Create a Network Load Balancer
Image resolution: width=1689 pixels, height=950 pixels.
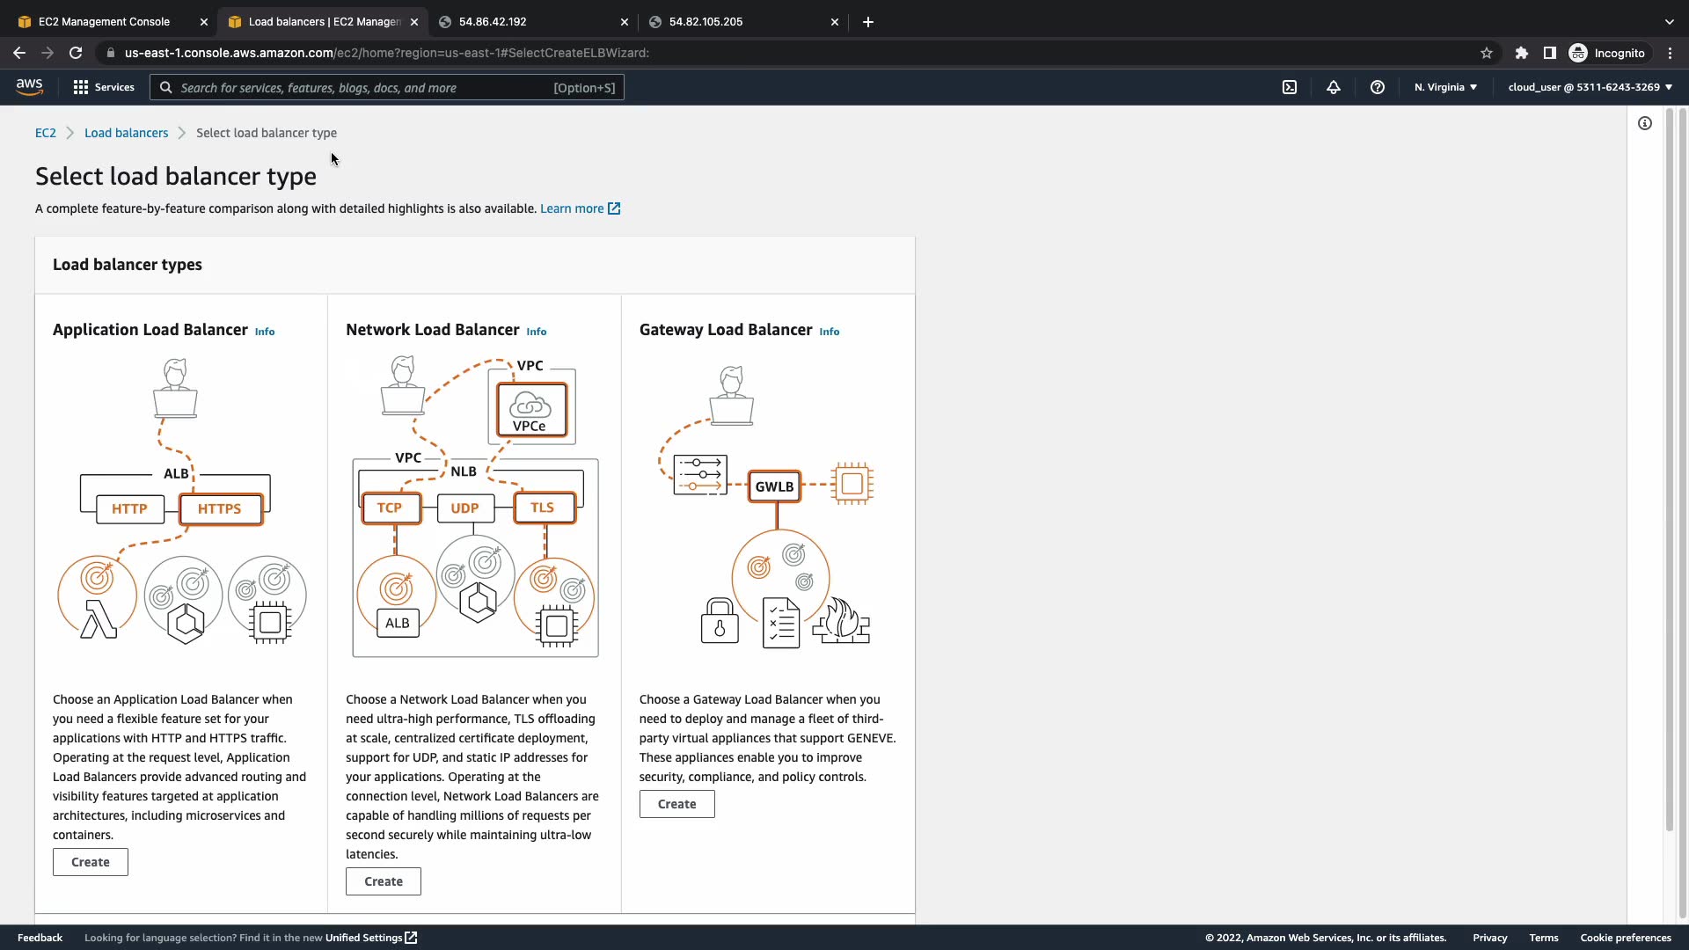click(384, 881)
